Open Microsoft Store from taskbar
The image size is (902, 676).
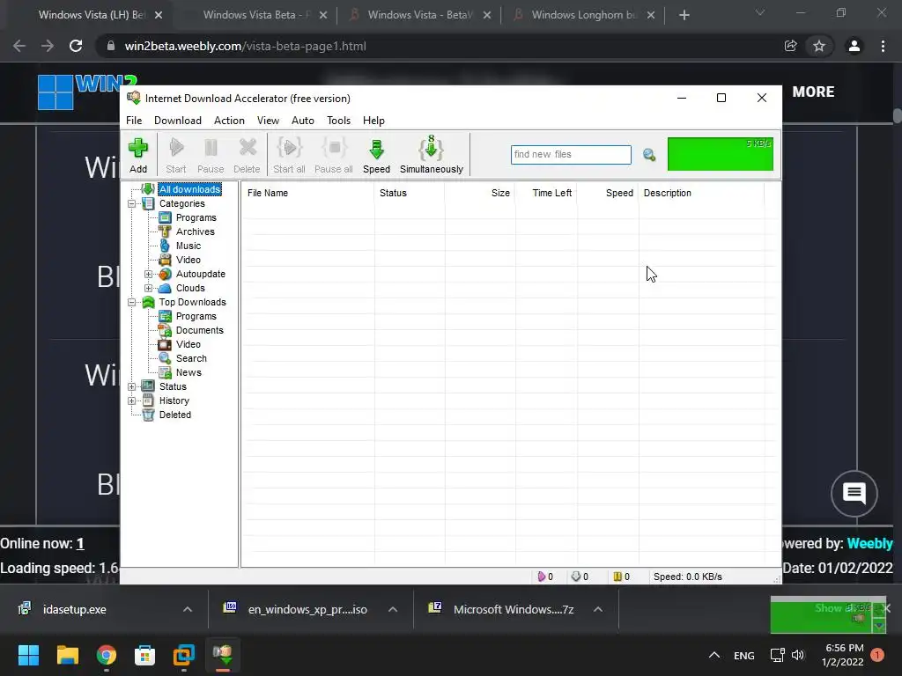(x=144, y=655)
